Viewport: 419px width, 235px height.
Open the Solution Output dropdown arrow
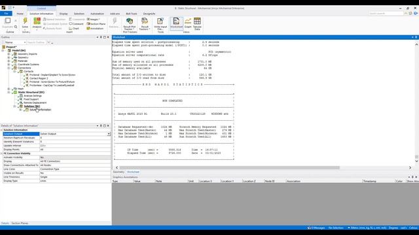(109, 134)
